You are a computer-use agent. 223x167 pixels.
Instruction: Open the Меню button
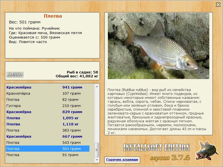tap(15, 75)
